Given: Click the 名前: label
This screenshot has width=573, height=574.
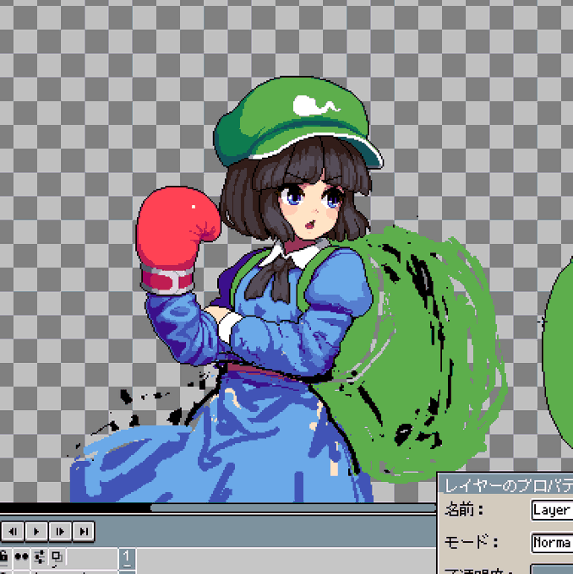Looking at the screenshot, I should click(464, 510).
